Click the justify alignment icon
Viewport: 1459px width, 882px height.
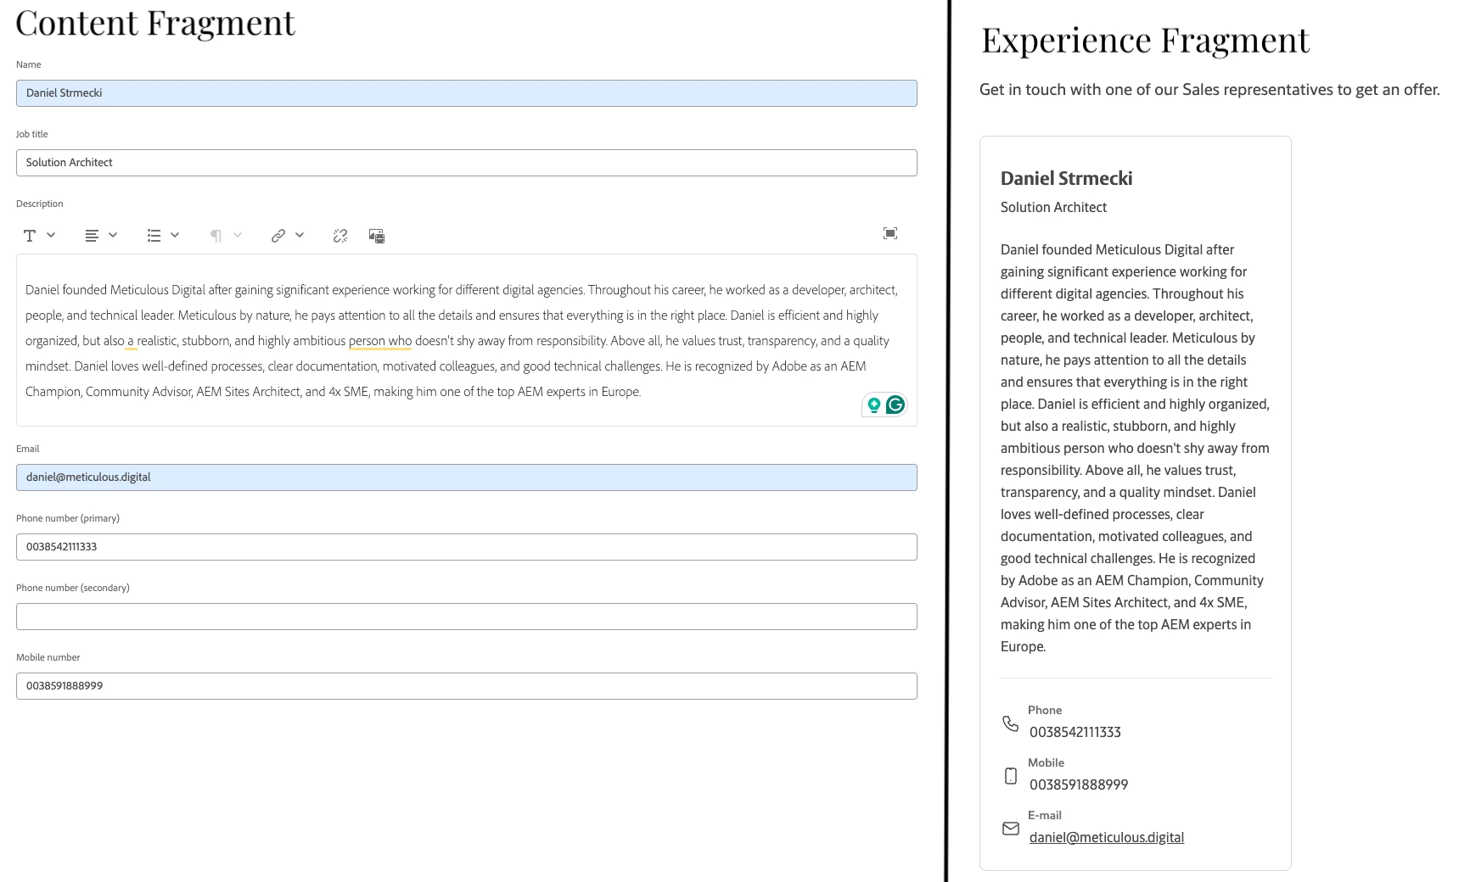pyautogui.click(x=92, y=236)
